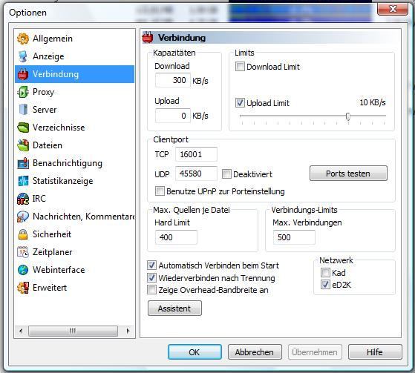
Task: Enable Zeige Overhead-Bandbreite an
Action: click(151, 290)
